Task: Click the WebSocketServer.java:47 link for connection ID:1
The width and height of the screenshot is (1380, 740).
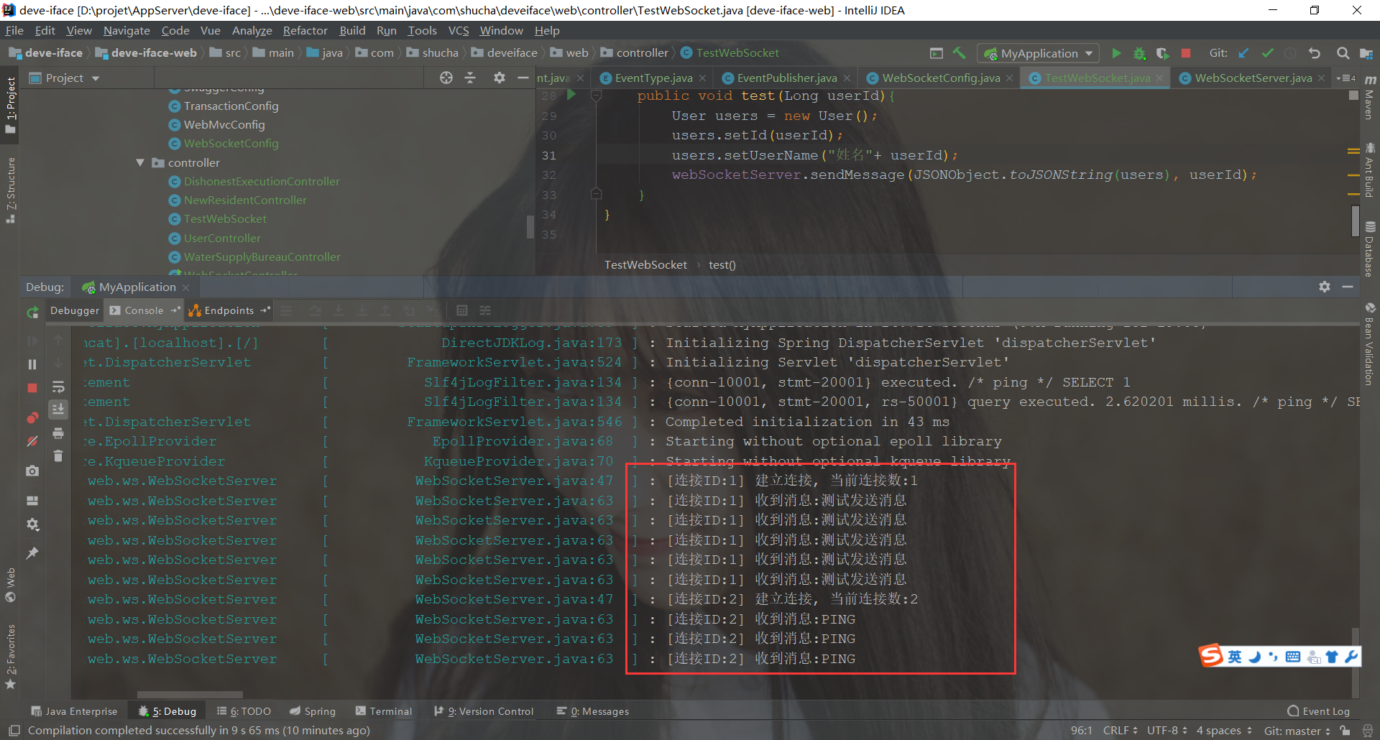Action: coord(514,481)
